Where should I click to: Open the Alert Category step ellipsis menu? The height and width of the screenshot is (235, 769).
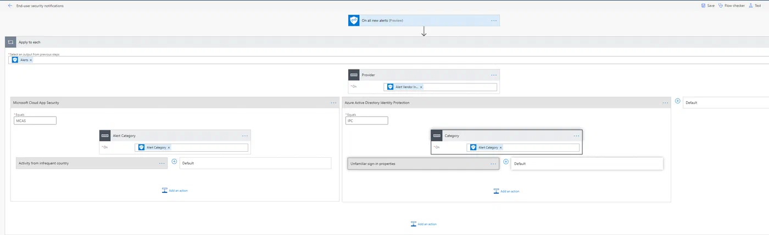[x=245, y=135]
